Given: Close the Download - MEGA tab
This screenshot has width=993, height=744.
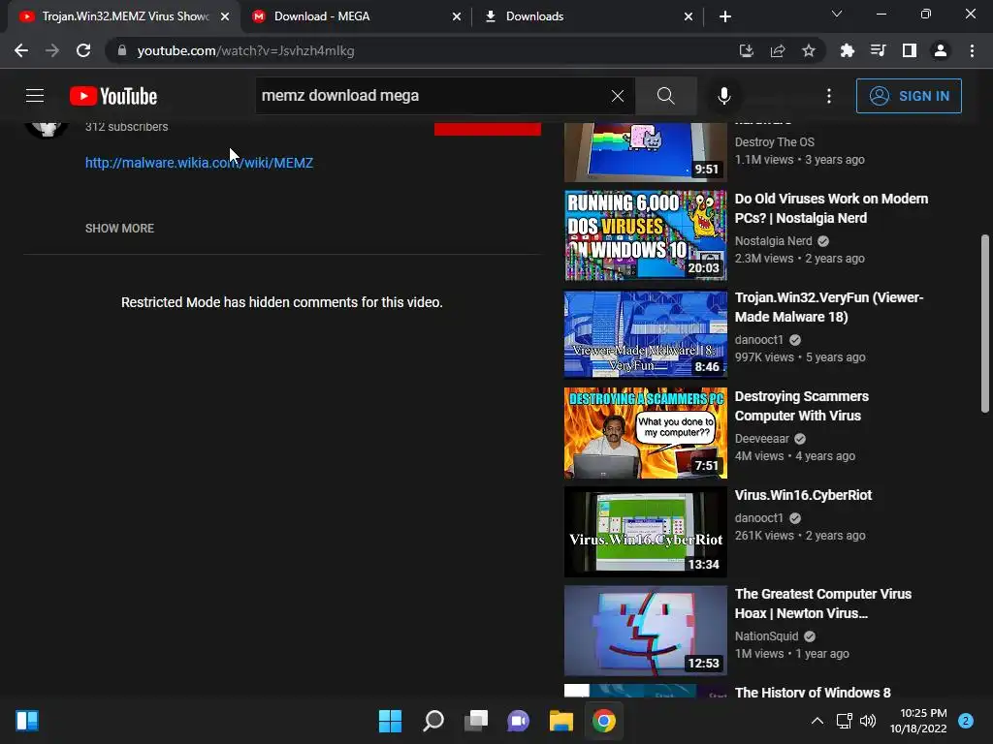Looking at the screenshot, I should [457, 16].
